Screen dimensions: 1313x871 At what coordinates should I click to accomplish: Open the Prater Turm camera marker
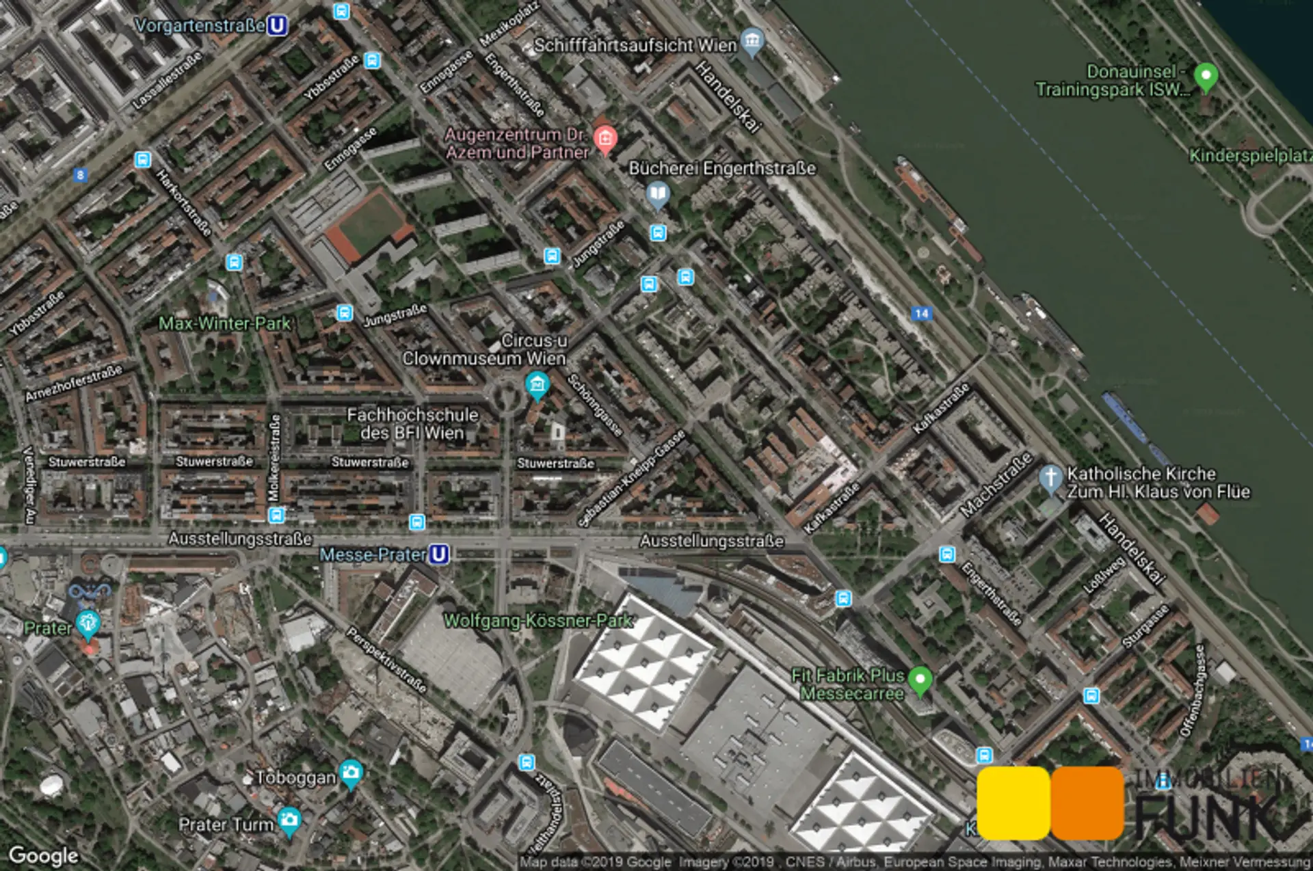tap(289, 819)
